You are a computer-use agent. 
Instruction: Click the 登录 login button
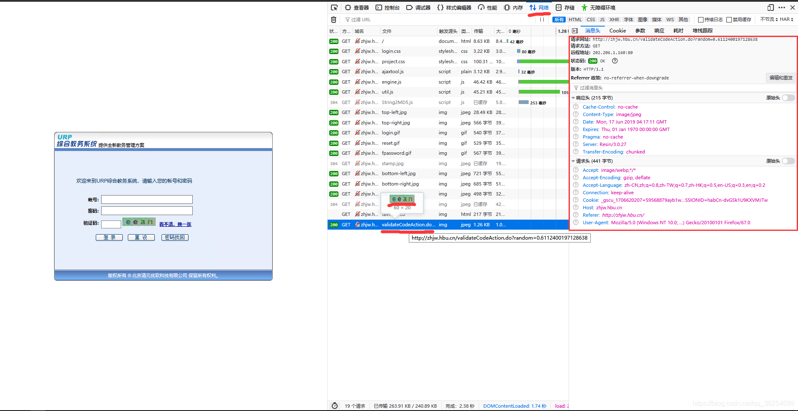109,238
